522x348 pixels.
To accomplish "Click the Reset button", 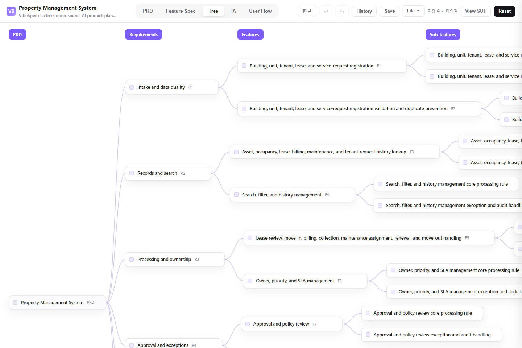I will (x=504, y=11).
